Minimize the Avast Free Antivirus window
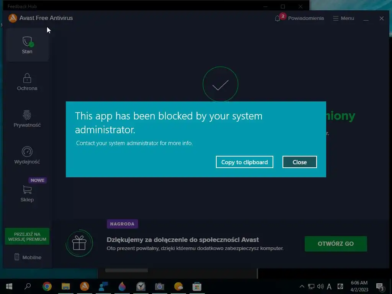 (x=366, y=18)
